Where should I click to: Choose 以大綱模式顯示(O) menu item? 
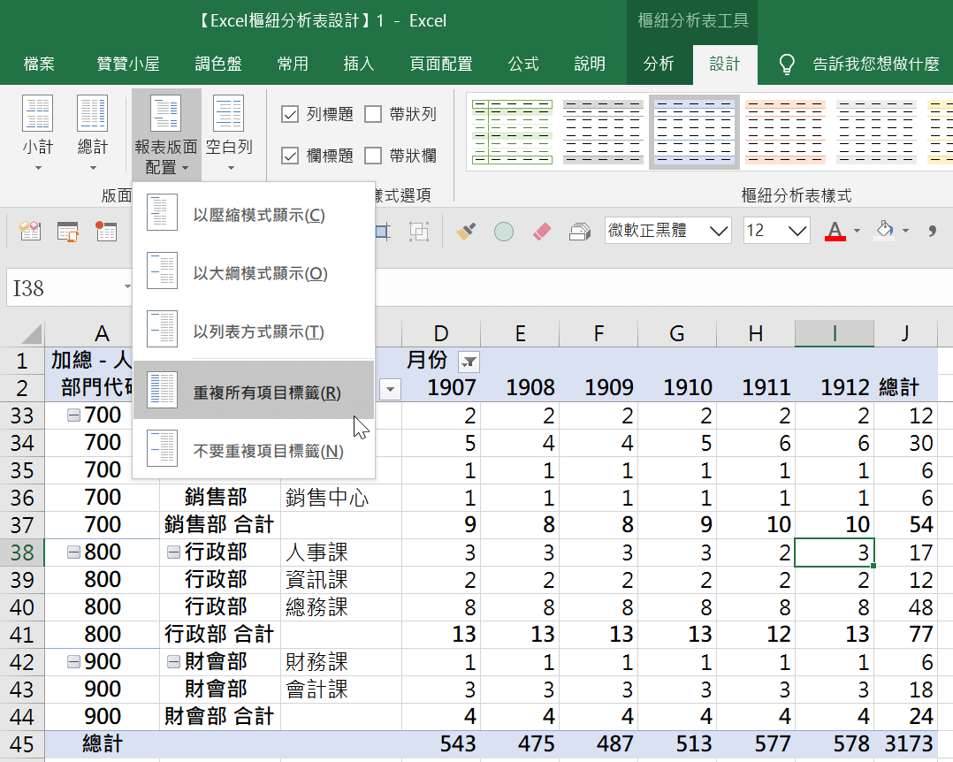pos(254,273)
